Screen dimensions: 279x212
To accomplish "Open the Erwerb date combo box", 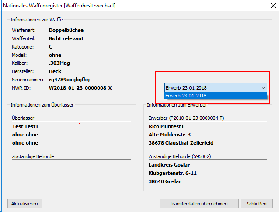I will (x=212, y=87).
